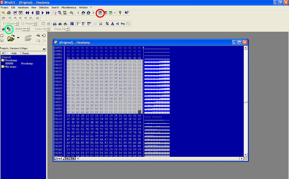Toggle 8-bit display mode
The width and height of the screenshot is (289, 179).
79,24
